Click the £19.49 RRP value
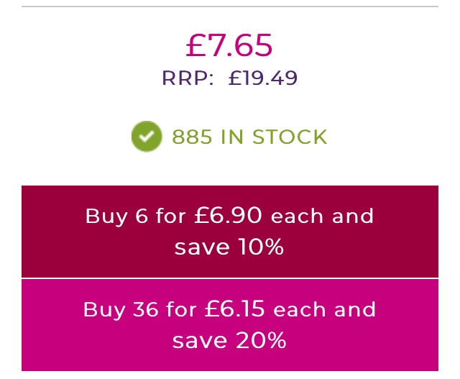The width and height of the screenshot is (460, 379). tap(263, 78)
